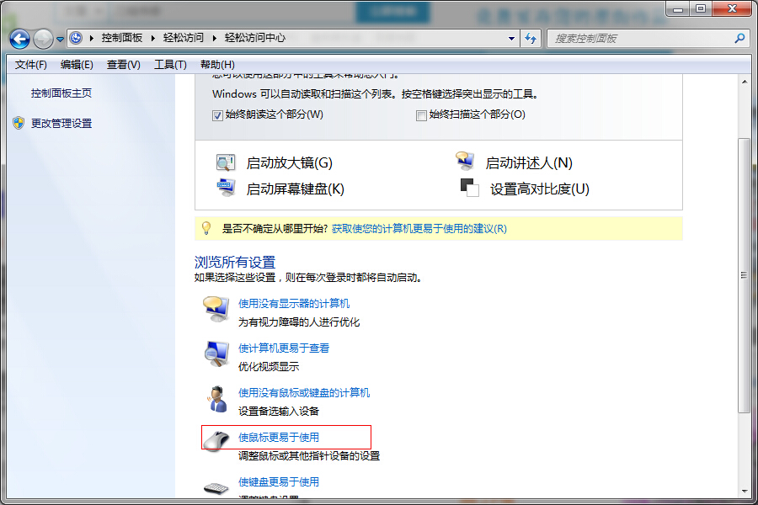Click the high contrast squares icon
This screenshot has height=505, width=758.
468,189
